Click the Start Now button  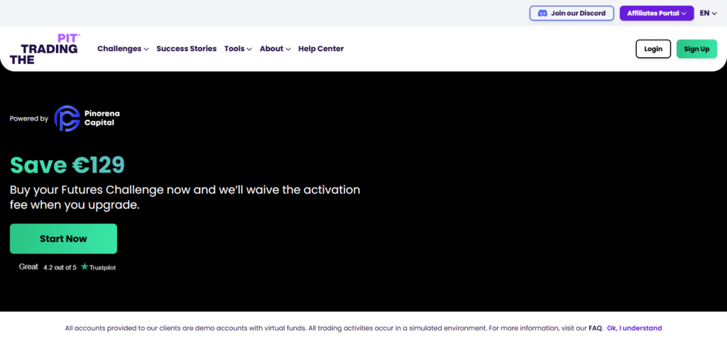point(63,239)
